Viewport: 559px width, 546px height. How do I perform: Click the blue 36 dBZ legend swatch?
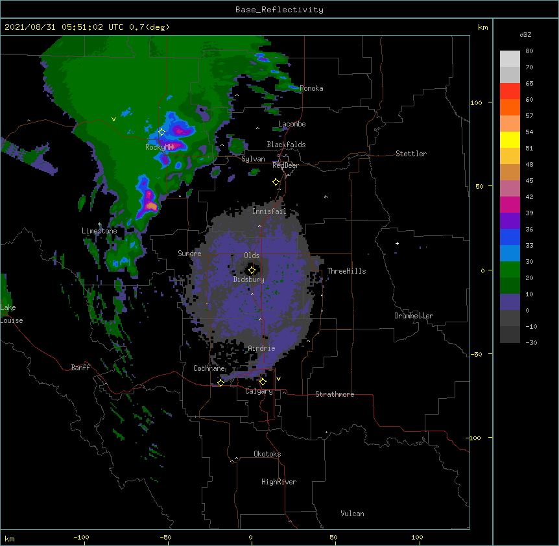[510, 237]
